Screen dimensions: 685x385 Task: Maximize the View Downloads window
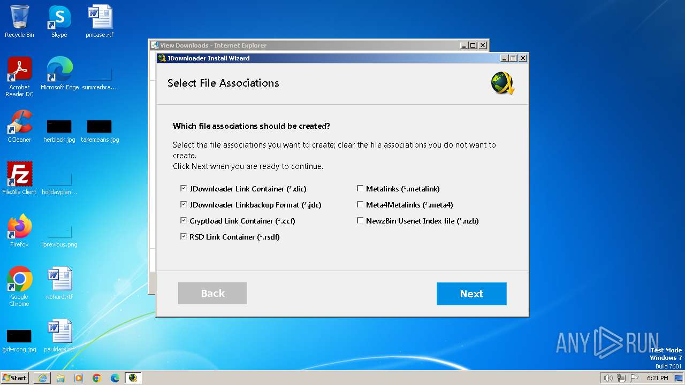coord(473,45)
